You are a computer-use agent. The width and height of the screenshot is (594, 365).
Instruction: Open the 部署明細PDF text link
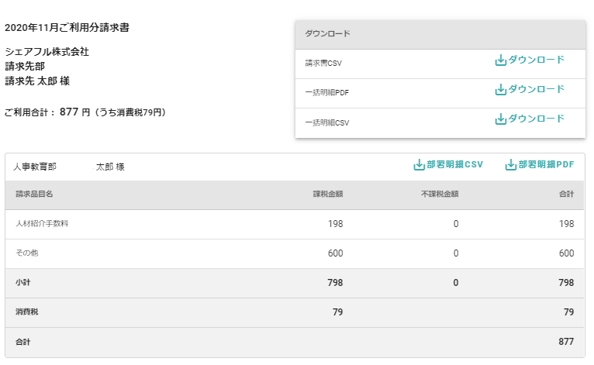[x=546, y=165]
